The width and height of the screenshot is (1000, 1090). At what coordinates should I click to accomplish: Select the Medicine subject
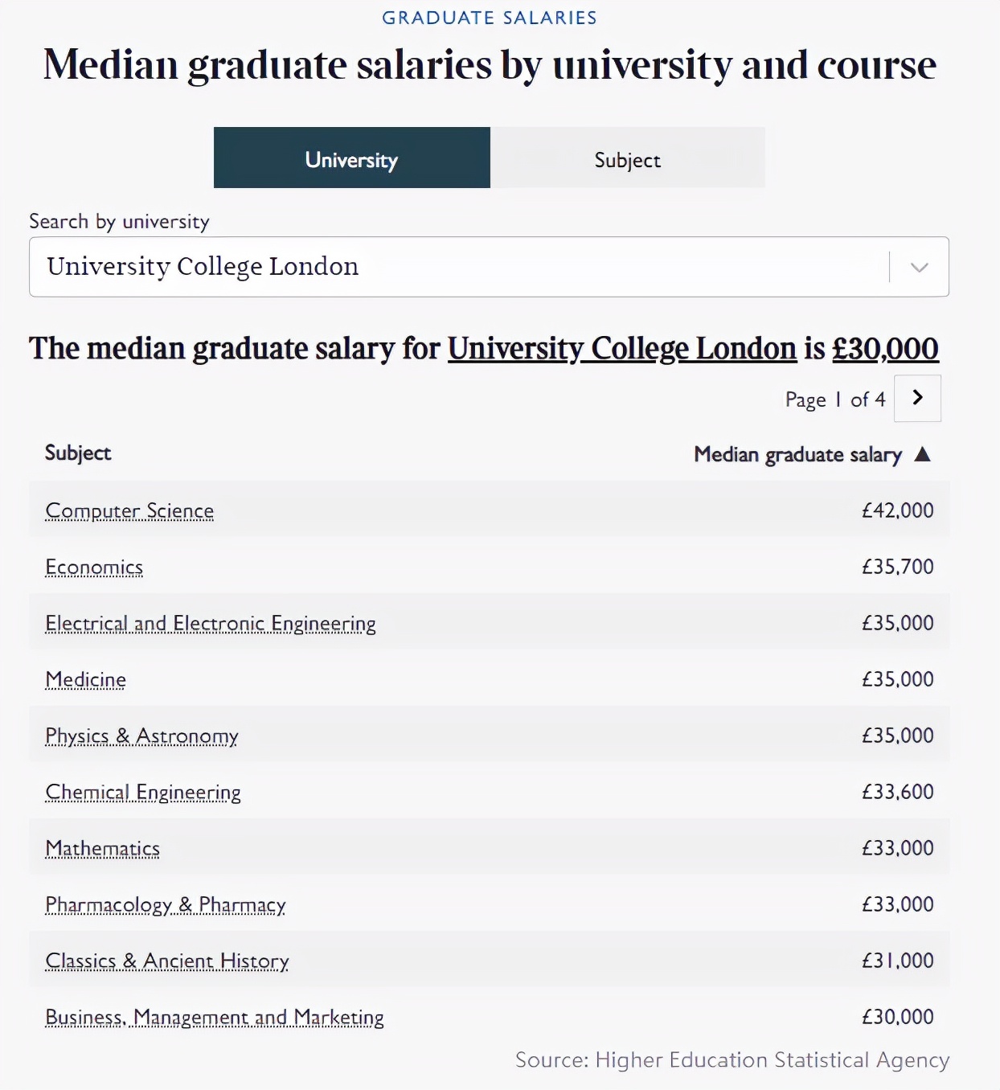85,679
